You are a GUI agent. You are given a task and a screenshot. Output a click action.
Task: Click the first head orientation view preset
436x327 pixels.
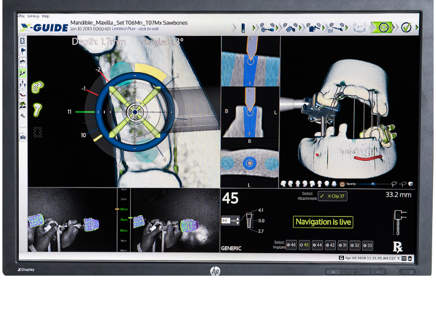[283, 184]
